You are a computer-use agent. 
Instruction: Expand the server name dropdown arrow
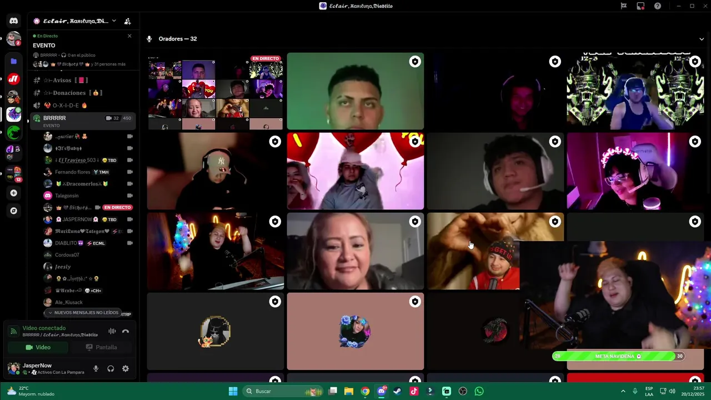(114, 21)
